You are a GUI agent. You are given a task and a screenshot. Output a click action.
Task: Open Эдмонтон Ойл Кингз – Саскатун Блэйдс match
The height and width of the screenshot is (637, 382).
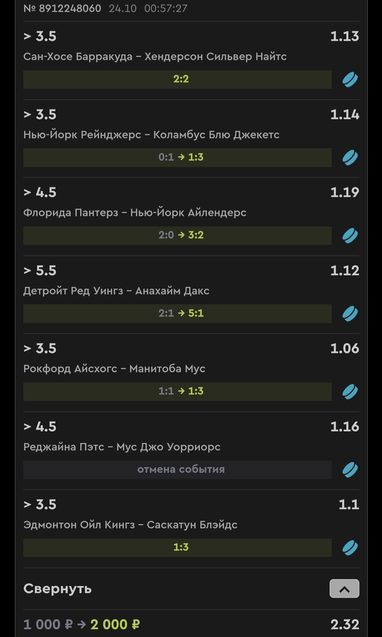[130, 525]
